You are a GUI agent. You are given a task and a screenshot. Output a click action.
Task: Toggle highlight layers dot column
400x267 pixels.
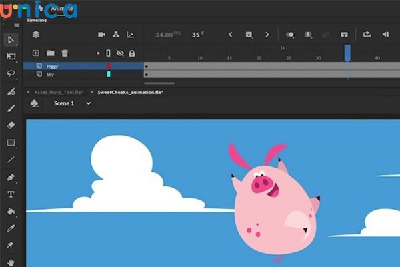point(98,53)
